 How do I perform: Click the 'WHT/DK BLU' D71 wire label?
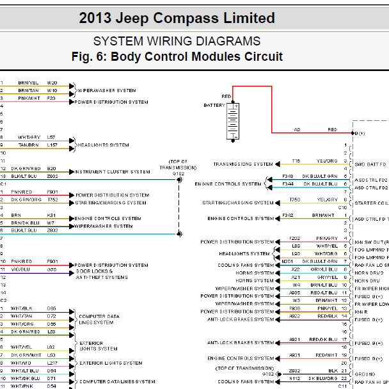pyautogui.click(x=26, y=378)
